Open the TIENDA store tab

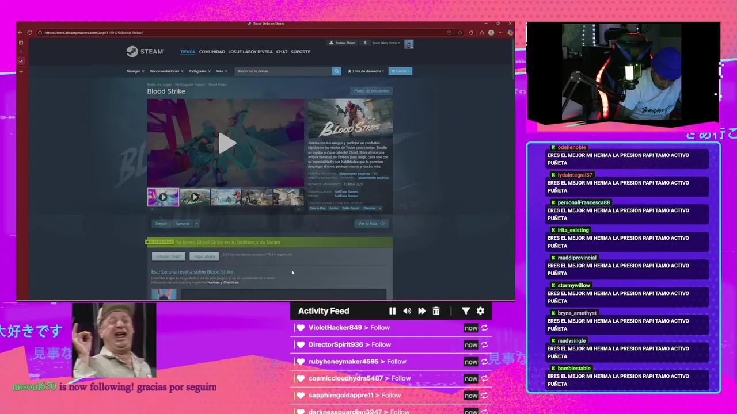(x=188, y=52)
